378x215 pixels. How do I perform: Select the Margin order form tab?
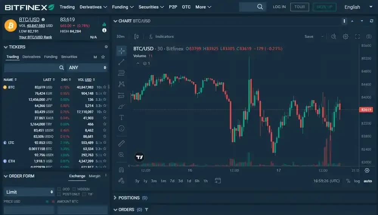(x=94, y=176)
